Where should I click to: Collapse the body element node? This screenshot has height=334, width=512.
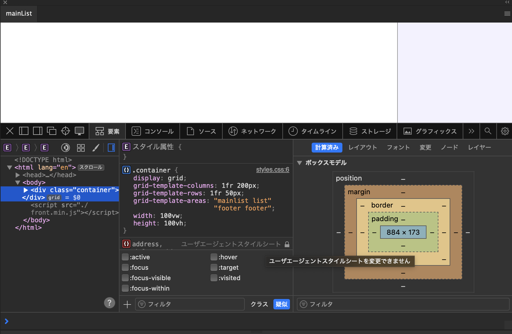(x=18, y=182)
